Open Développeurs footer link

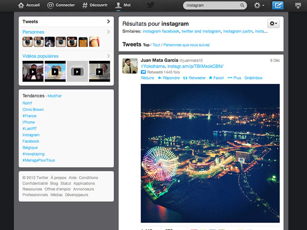[77, 195]
